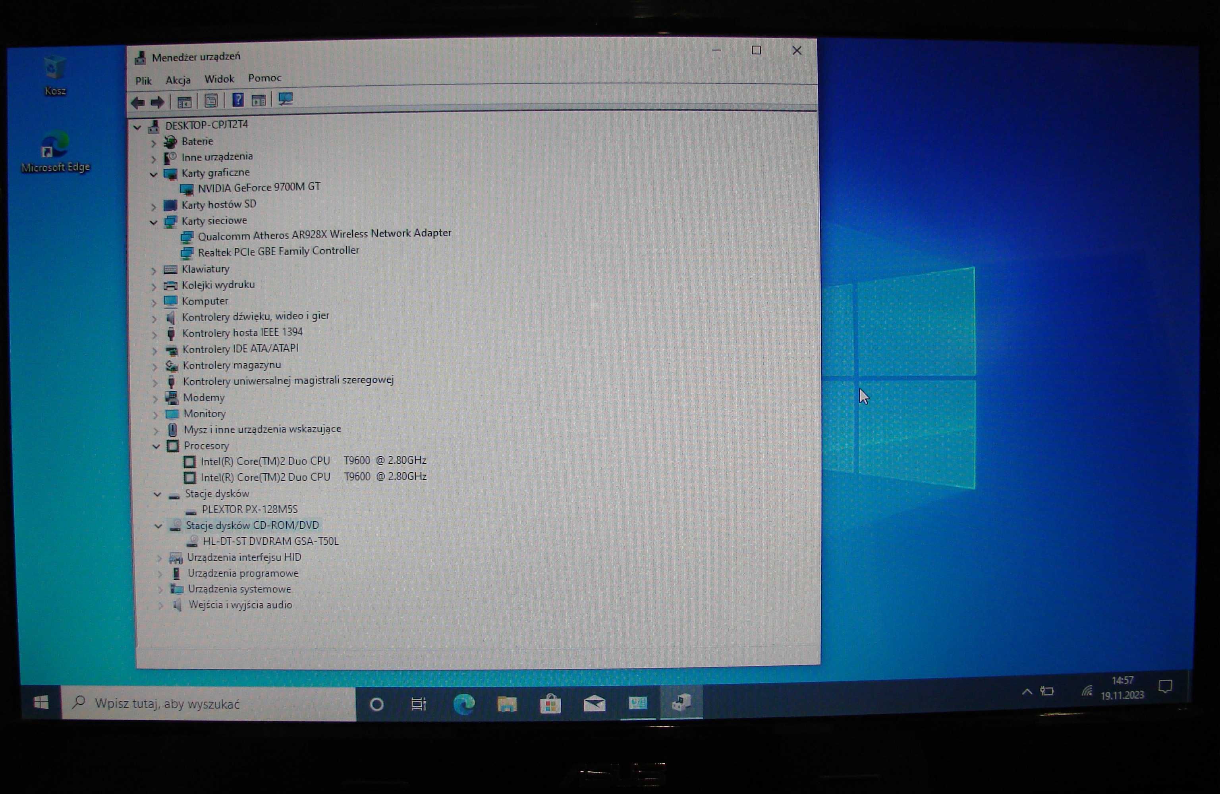Click the battery tray icon
This screenshot has width=1220, height=794.
tap(1047, 691)
